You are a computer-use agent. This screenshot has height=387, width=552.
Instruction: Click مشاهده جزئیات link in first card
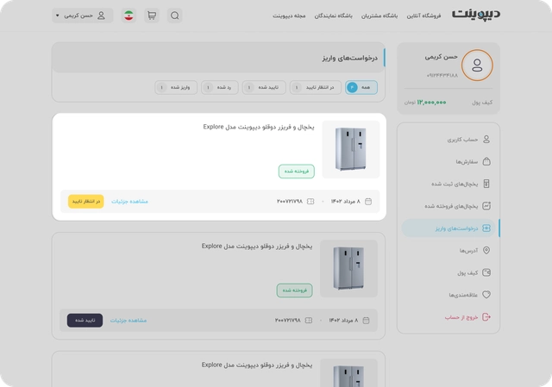pos(129,201)
